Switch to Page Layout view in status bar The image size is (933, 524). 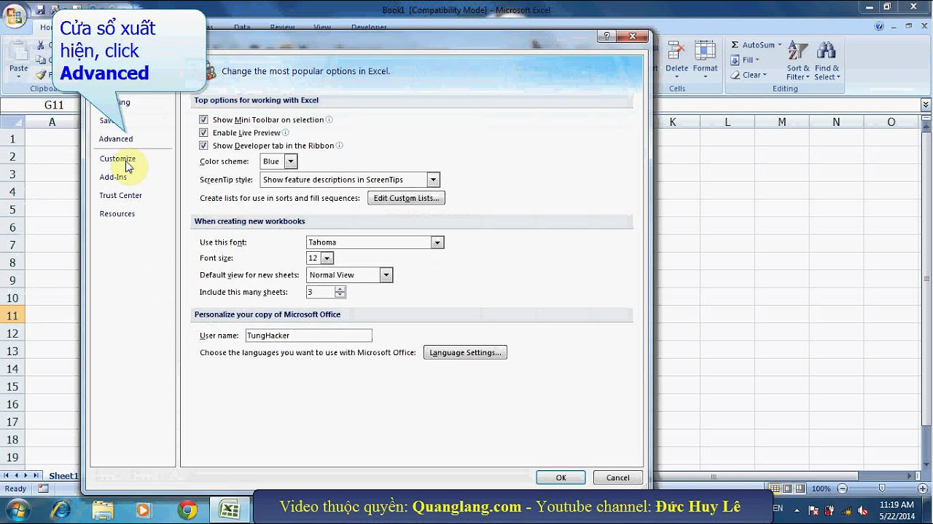coord(787,489)
